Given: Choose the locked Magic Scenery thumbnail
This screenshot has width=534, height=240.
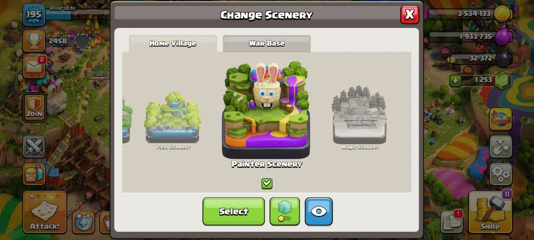Looking at the screenshot, I should 360,117.
